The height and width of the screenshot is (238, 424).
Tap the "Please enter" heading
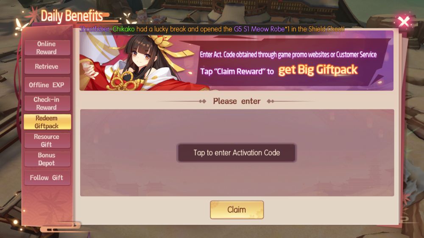(237, 101)
